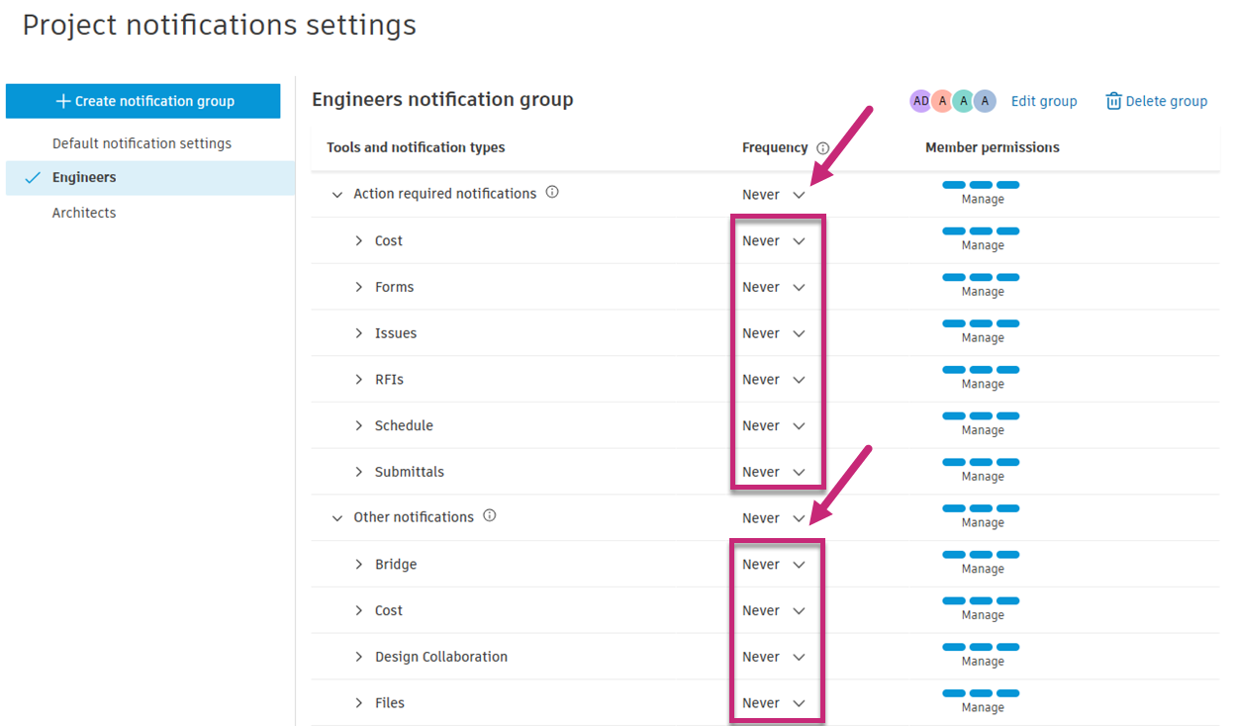Image resolution: width=1236 pixels, height=726 pixels.
Task: Click Manage permissions for Issues row
Action: coord(982,330)
